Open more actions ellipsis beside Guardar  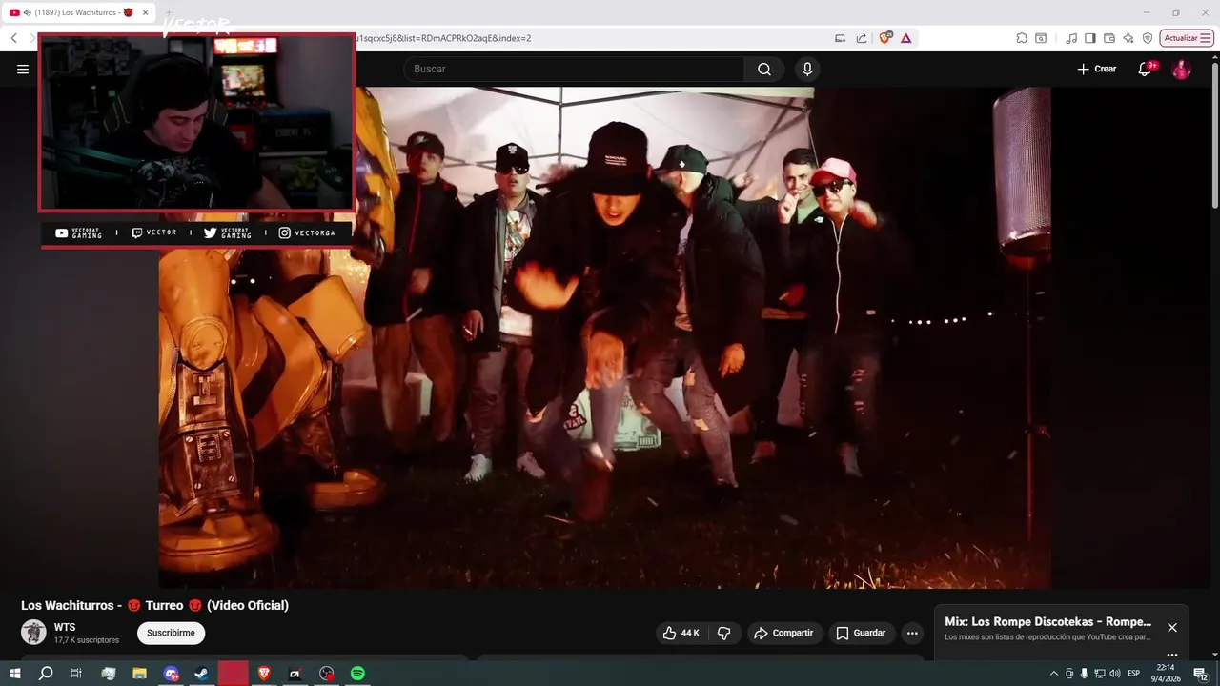[912, 633]
